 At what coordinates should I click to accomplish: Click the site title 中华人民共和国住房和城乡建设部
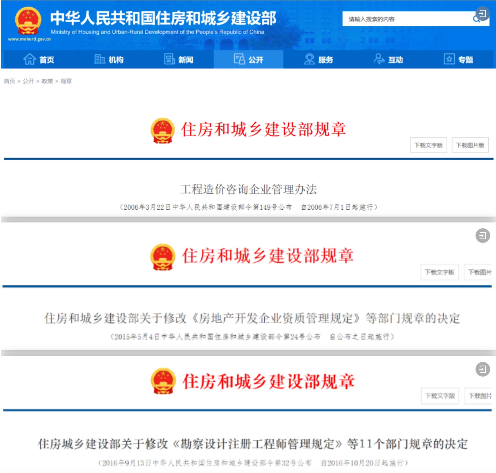163,18
